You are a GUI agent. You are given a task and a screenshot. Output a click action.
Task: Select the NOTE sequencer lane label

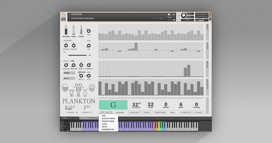point(207,32)
